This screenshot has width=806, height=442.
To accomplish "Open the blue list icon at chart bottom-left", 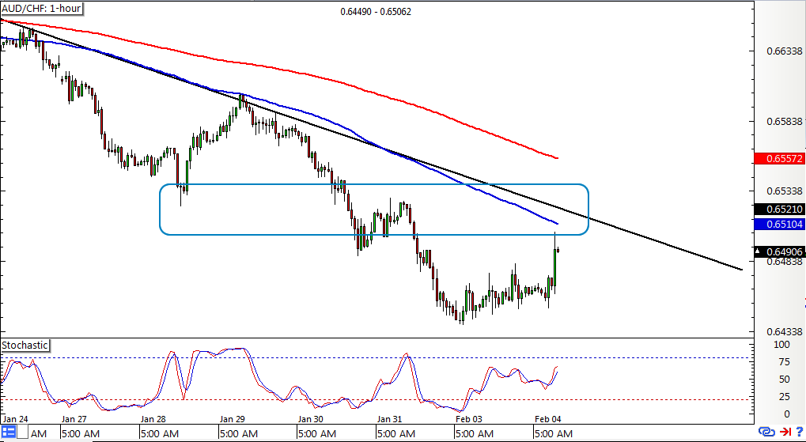I will pyautogui.click(x=8, y=432).
